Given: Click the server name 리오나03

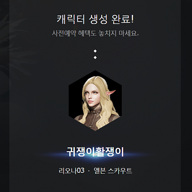Looking at the screenshot, I should 72,170.
